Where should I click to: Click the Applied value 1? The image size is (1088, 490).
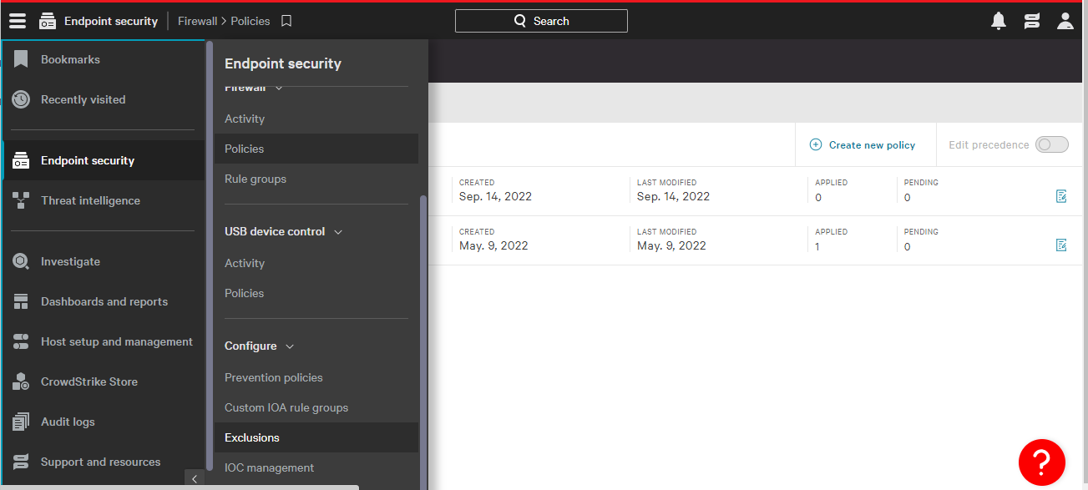[x=817, y=246]
